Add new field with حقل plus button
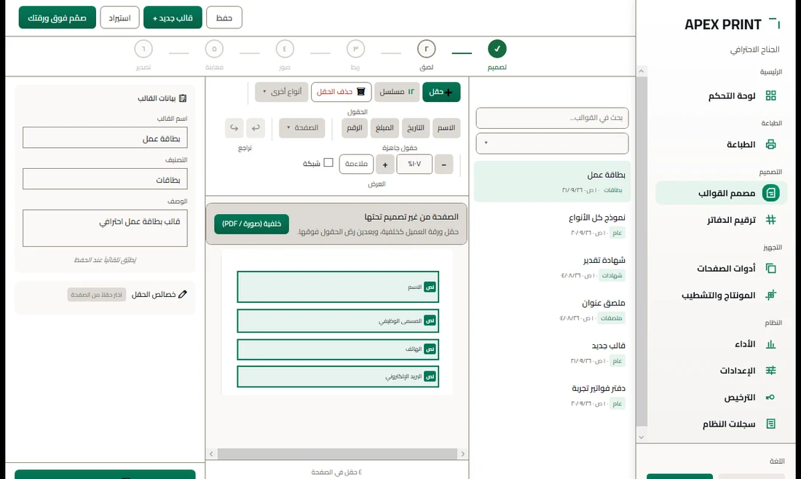 [x=441, y=92]
